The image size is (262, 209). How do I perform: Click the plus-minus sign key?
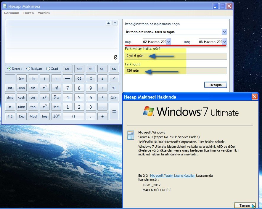pos(102,78)
